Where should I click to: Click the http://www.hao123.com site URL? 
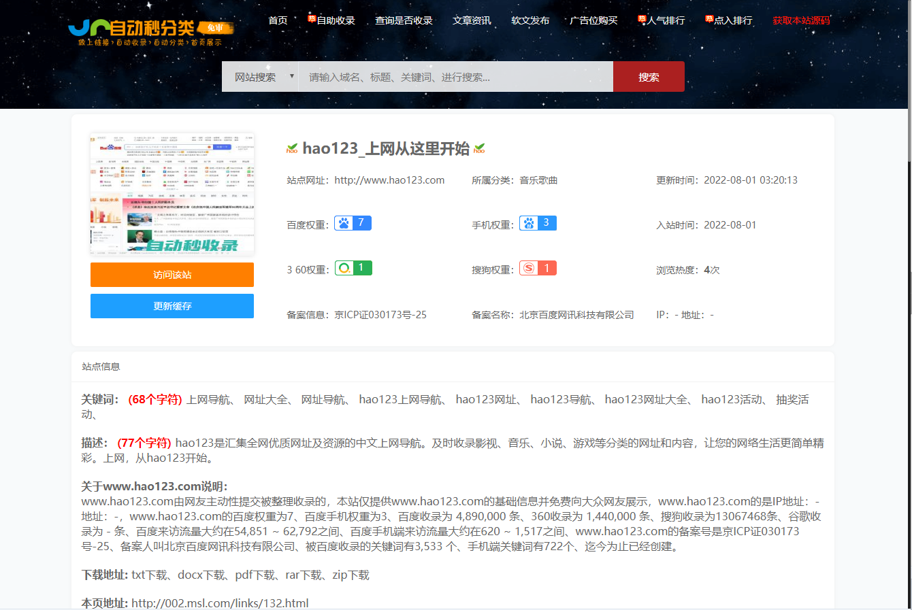pos(389,180)
